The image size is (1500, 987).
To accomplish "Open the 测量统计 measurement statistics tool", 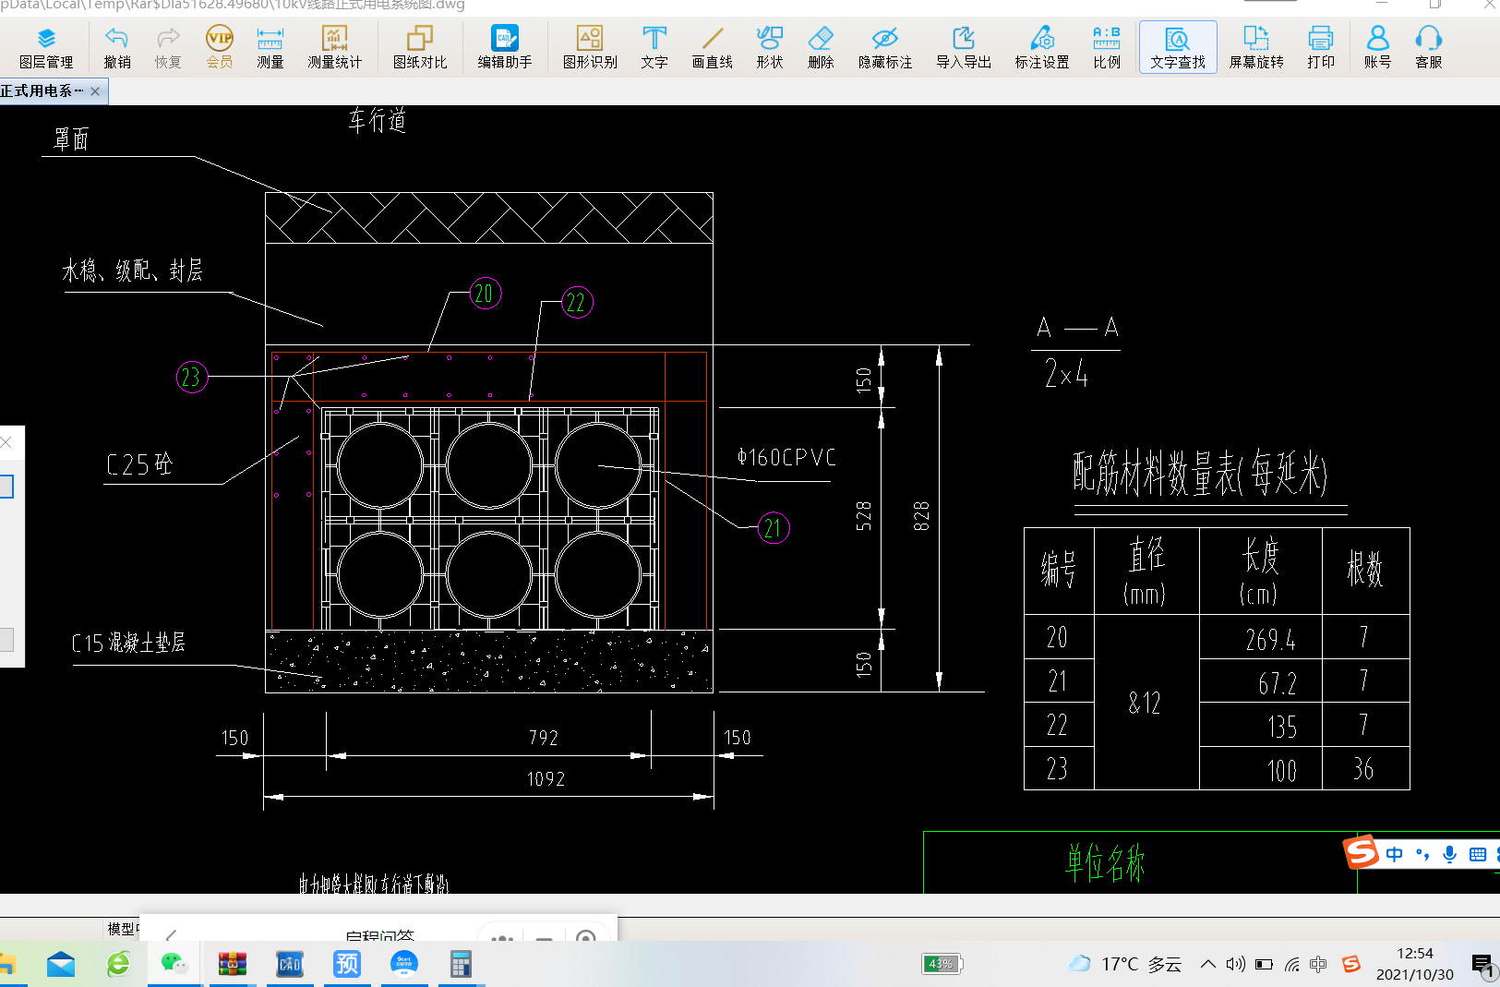I will 334,47.
